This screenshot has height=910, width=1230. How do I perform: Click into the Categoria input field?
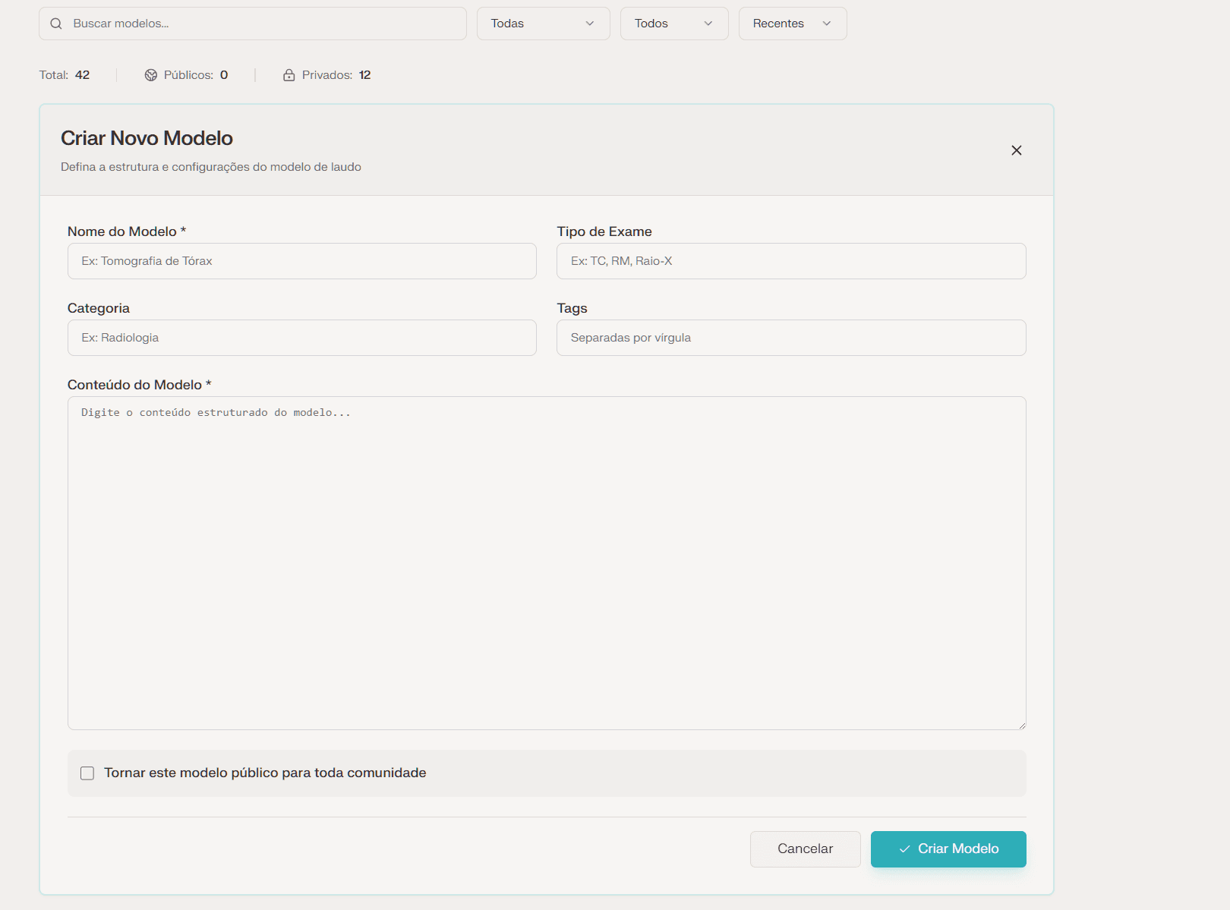(301, 338)
